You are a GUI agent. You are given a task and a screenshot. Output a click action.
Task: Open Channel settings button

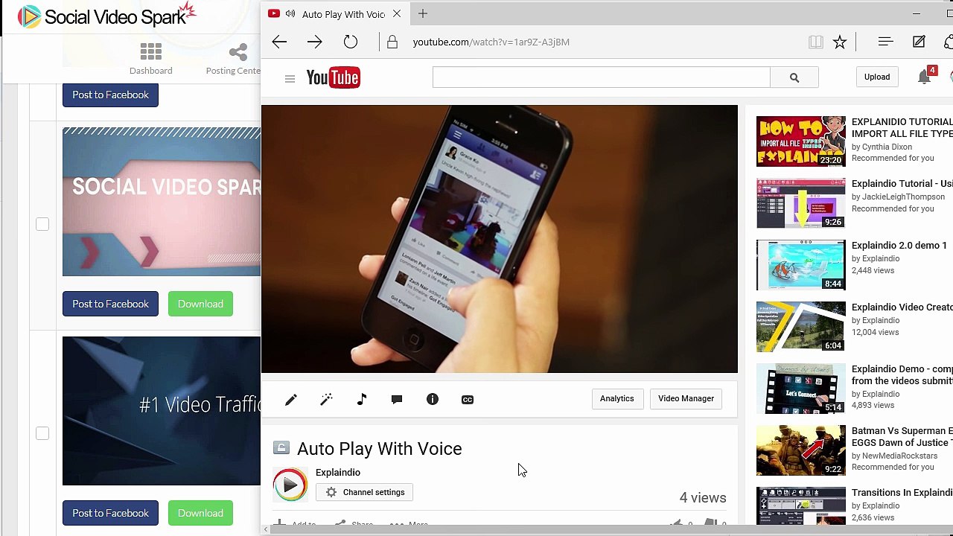[x=365, y=492]
